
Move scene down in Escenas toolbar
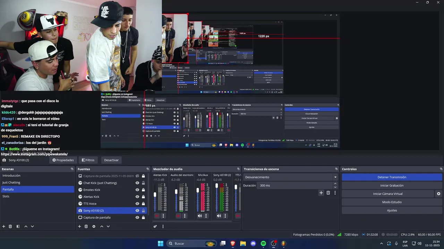coord(32,227)
